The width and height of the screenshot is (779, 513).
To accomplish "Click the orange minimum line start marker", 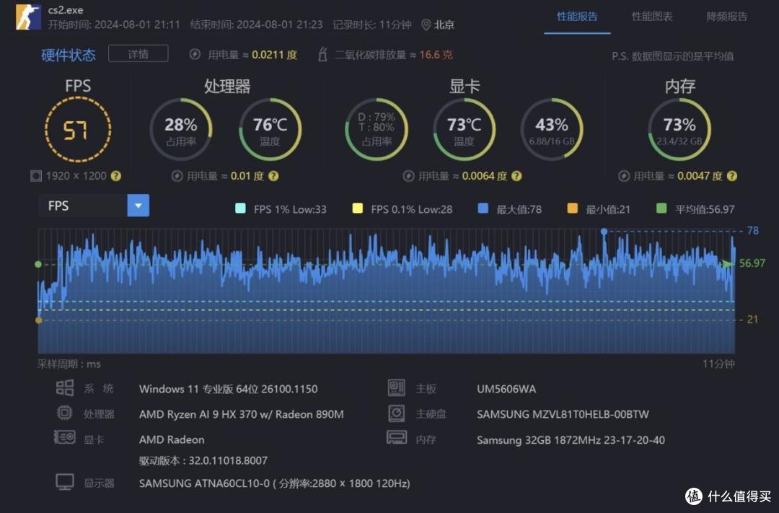I will pos(39,320).
